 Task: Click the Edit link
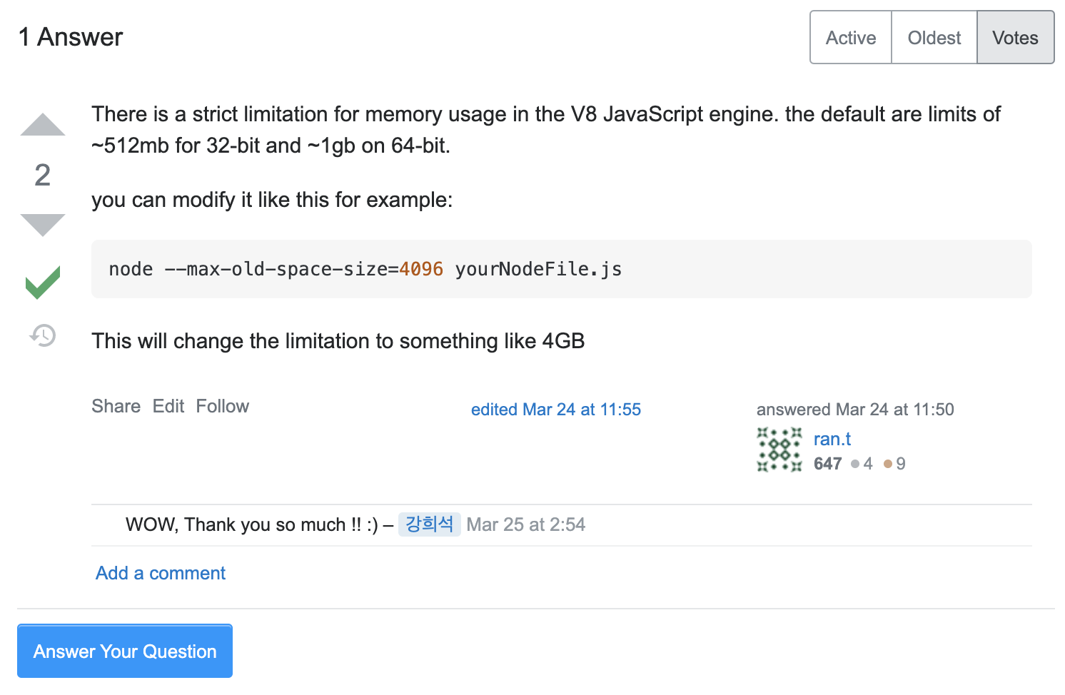[x=168, y=406]
